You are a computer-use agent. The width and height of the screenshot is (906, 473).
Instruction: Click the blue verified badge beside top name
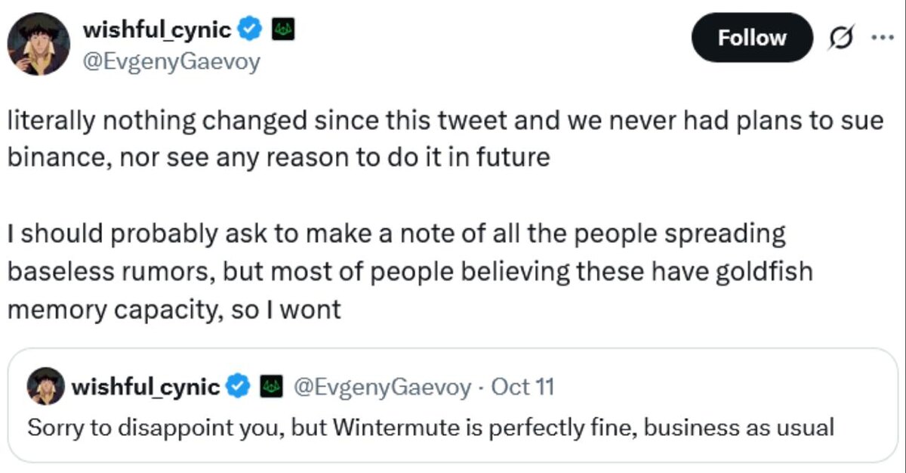(251, 29)
